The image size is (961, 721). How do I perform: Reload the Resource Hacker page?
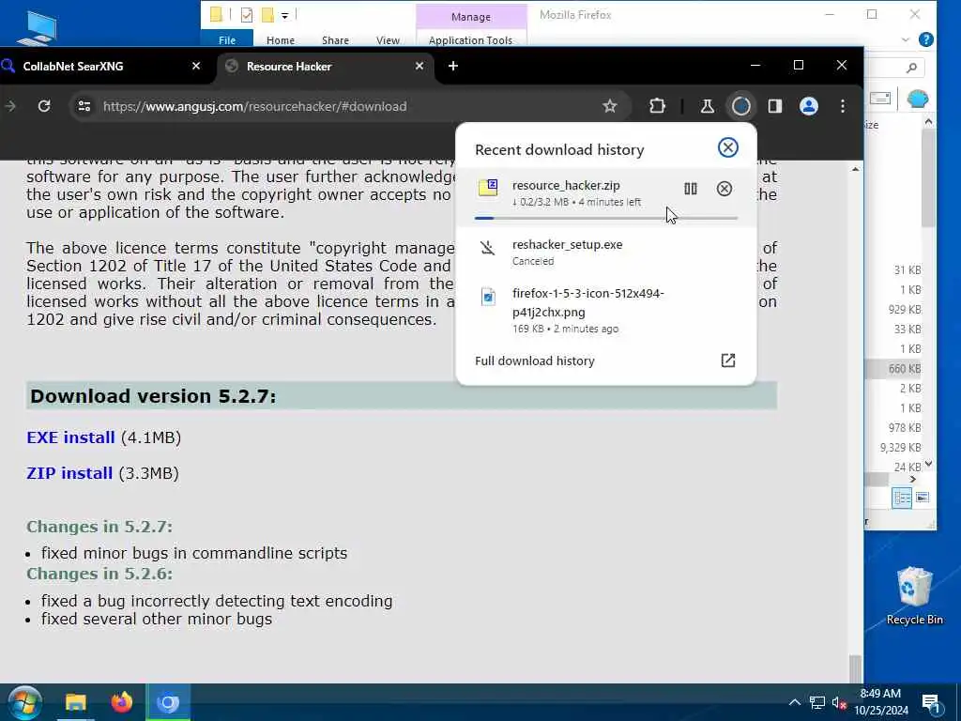tap(44, 107)
